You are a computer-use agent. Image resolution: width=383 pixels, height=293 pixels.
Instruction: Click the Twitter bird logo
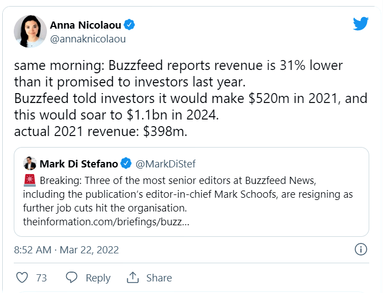coord(360,24)
